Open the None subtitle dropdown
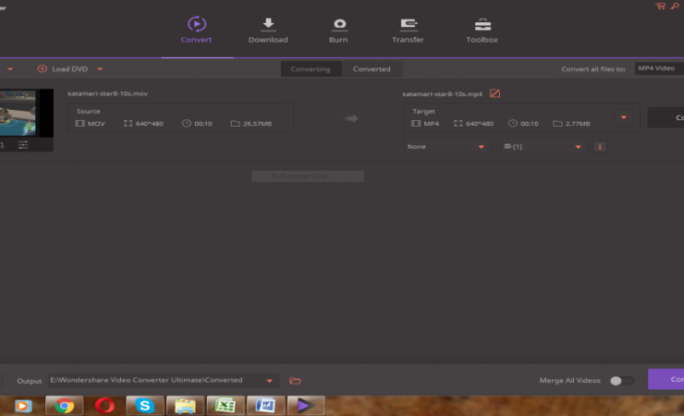 pos(446,146)
